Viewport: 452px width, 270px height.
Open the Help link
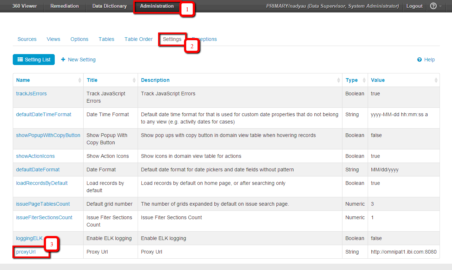426,60
